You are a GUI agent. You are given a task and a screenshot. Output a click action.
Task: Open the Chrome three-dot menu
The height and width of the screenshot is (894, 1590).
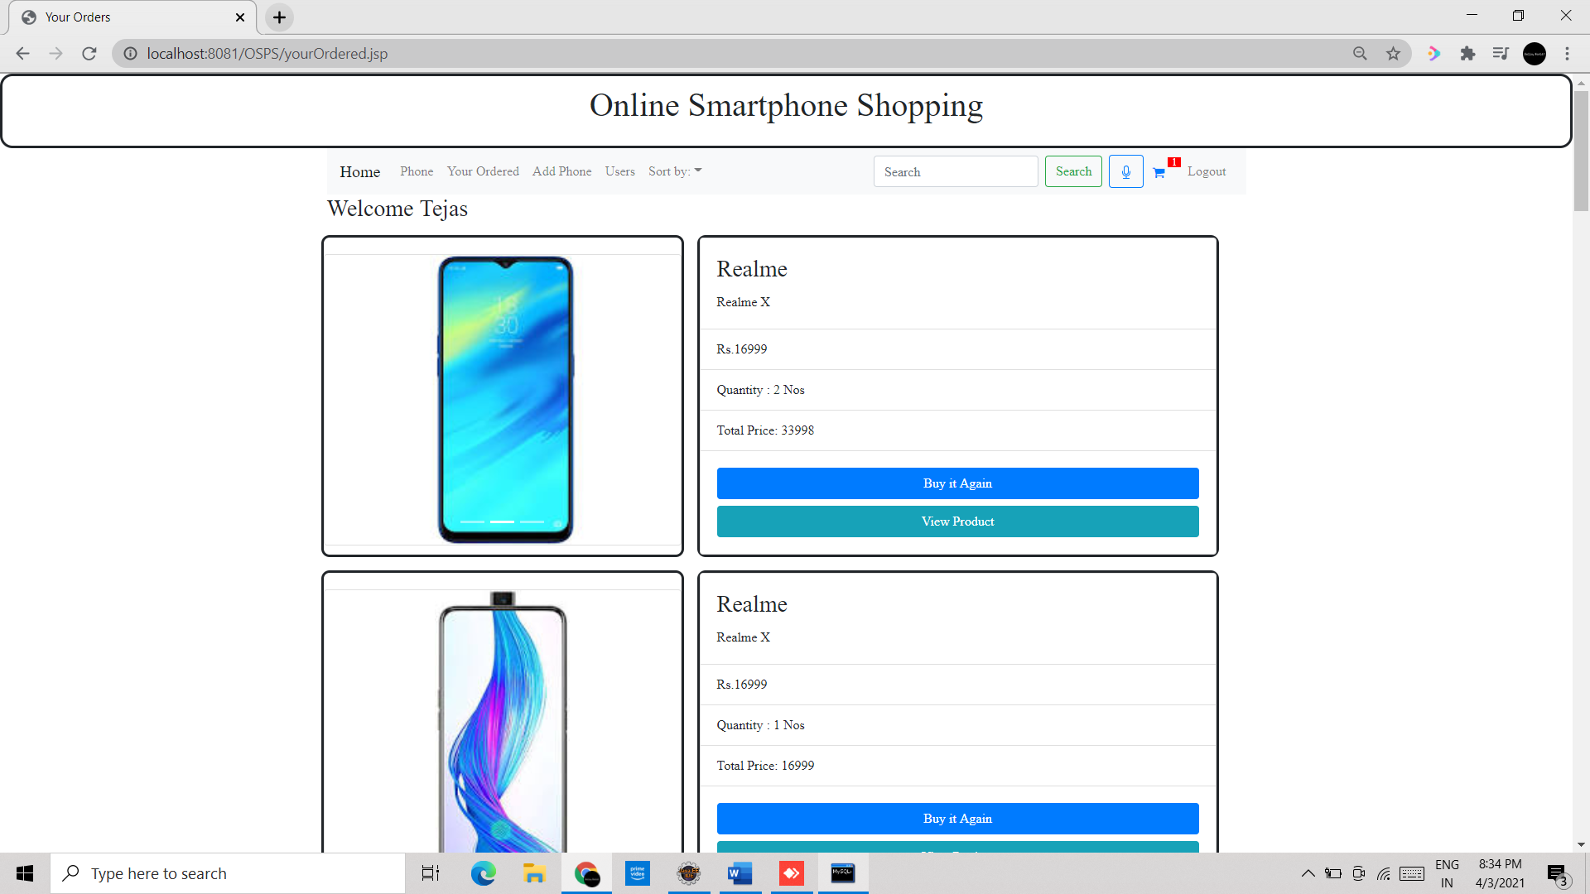1567,54
